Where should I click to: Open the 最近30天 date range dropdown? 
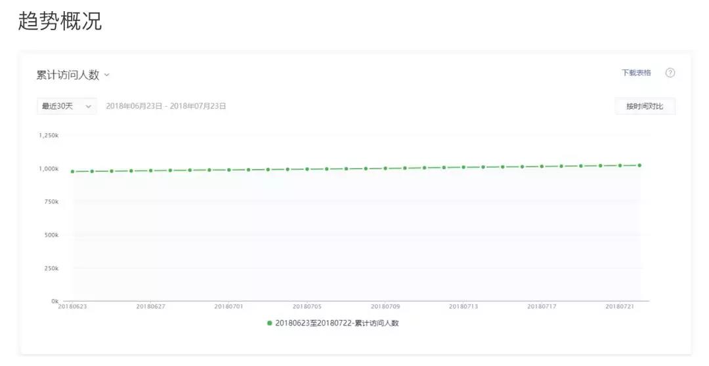tap(66, 106)
